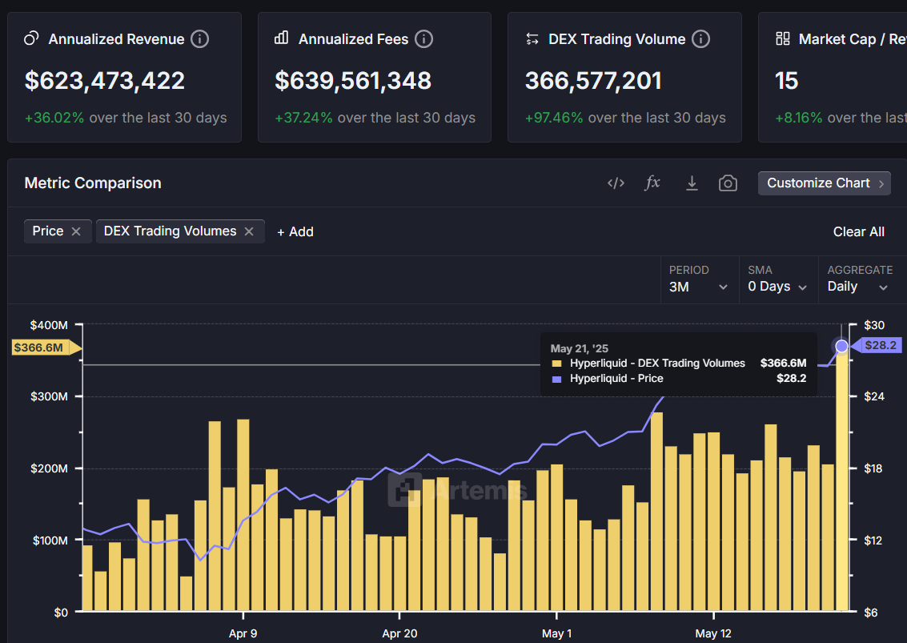This screenshot has width=907, height=643.
Task: Click the +8.16% market cap change text
Action: (x=799, y=118)
